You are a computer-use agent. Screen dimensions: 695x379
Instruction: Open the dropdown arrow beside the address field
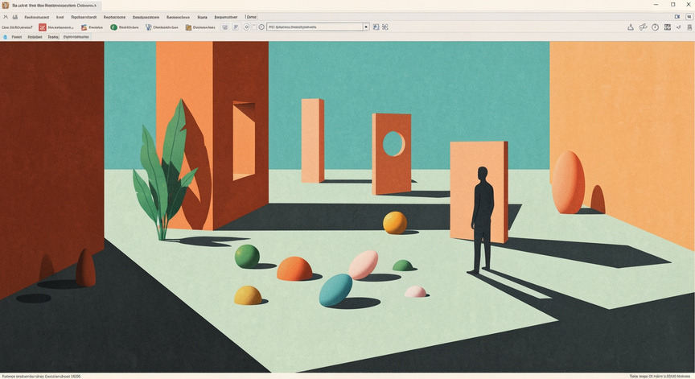click(x=366, y=27)
